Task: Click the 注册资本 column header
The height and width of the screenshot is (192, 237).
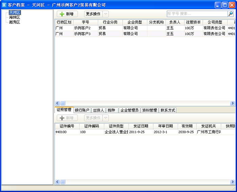Action: pos(193,22)
